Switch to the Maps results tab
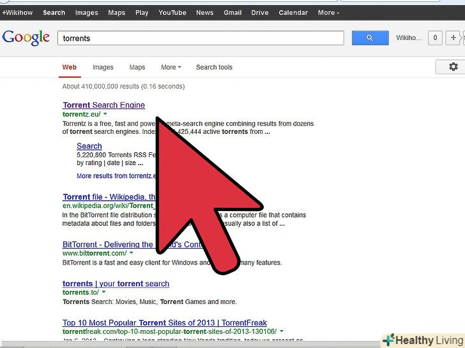 (137, 67)
